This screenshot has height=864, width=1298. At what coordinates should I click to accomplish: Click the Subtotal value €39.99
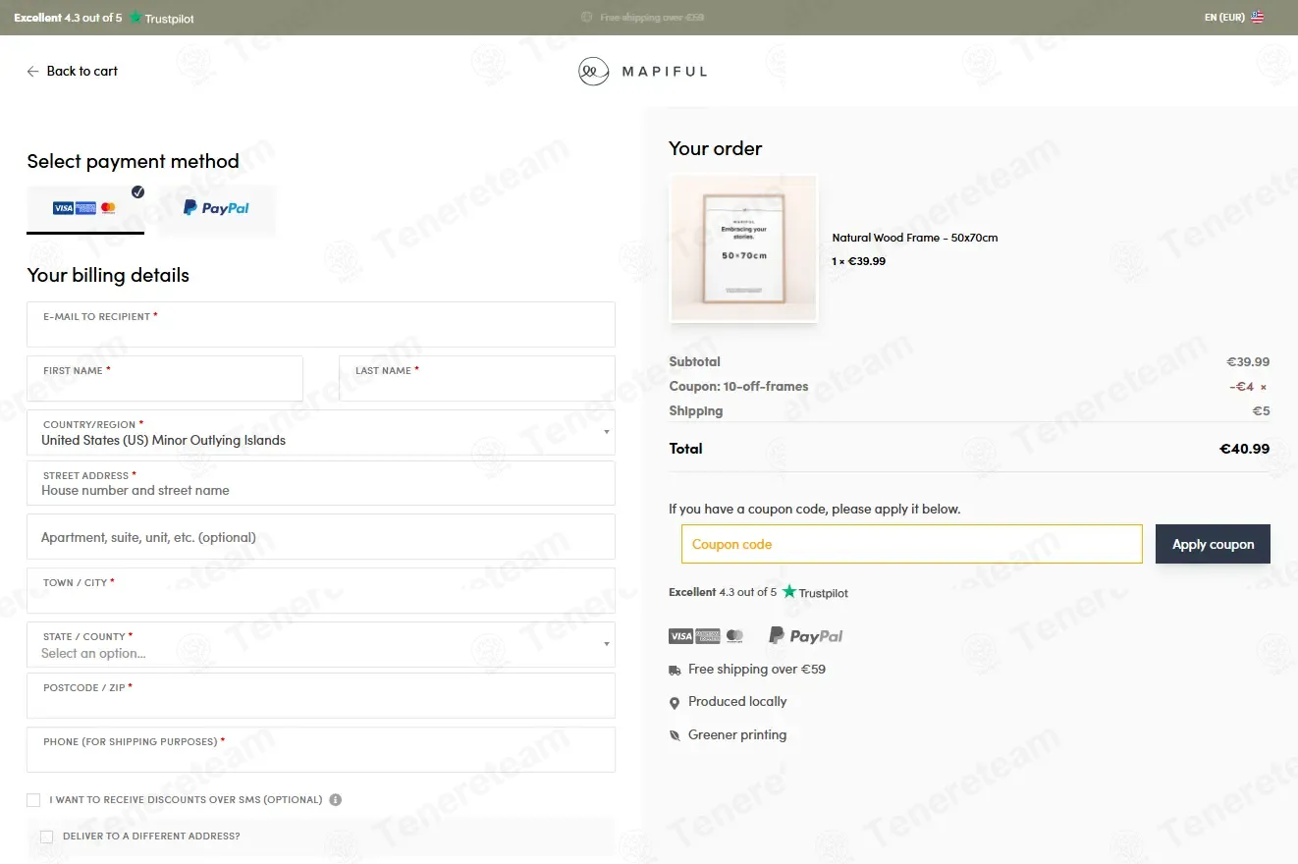point(1248,362)
